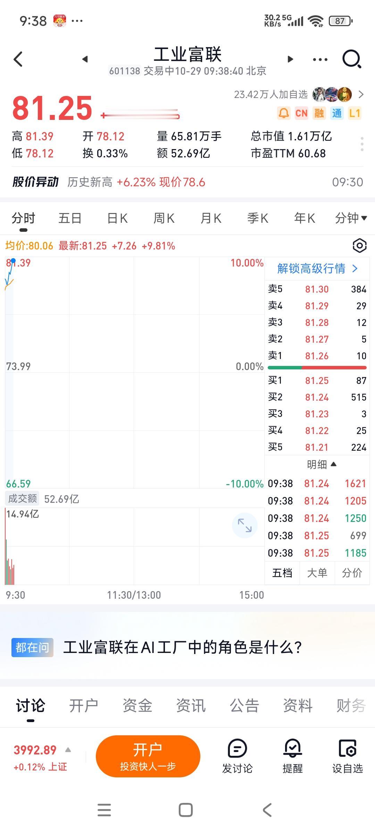Tap the 3992.89 上证 index quote
This screenshot has height=834, width=375.
[x=35, y=750]
